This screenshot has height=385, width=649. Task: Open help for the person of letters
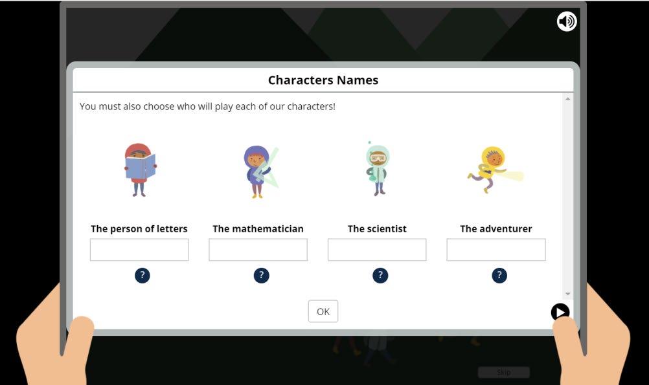142,276
